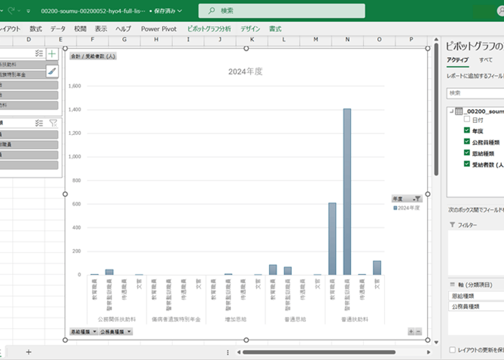504x360 pixels.
Task: Click the 増加恩給 axis category label
Action: click(x=236, y=319)
